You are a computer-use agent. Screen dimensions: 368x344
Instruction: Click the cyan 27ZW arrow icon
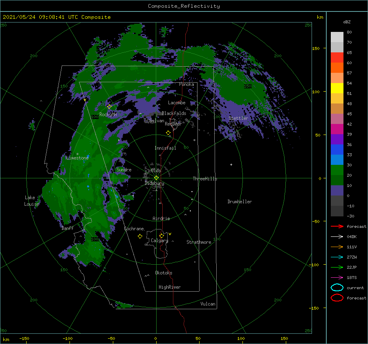click(x=337, y=257)
